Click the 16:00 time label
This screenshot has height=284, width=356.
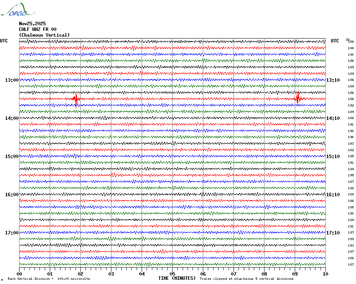[x=12, y=195]
